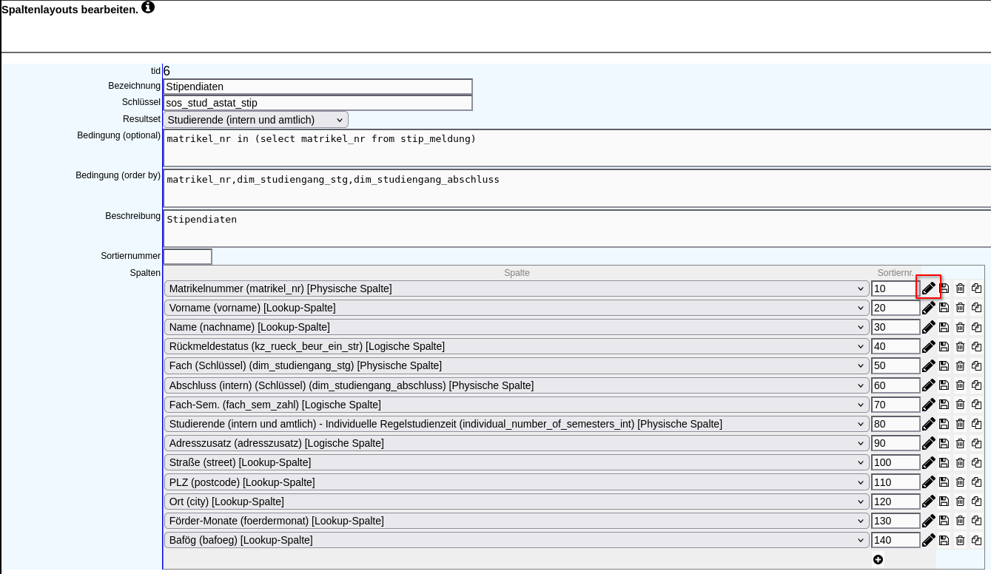Edit the Fach-Sem. row with pencil icon
Viewport: 991px width, 574px height.
pos(928,405)
